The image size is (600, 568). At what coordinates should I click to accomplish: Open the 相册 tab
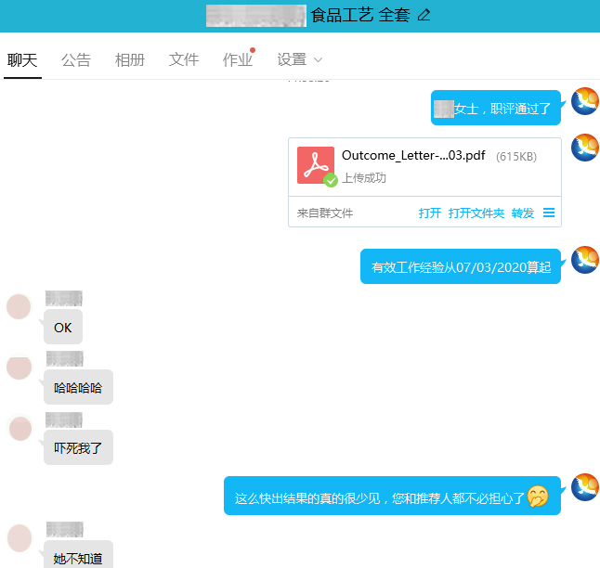[130, 60]
